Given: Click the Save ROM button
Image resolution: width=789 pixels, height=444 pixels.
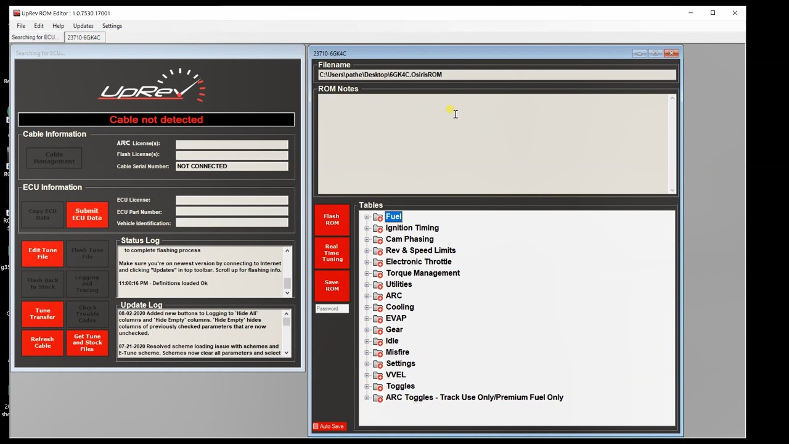Looking at the screenshot, I should pyautogui.click(x=332, y=286).
